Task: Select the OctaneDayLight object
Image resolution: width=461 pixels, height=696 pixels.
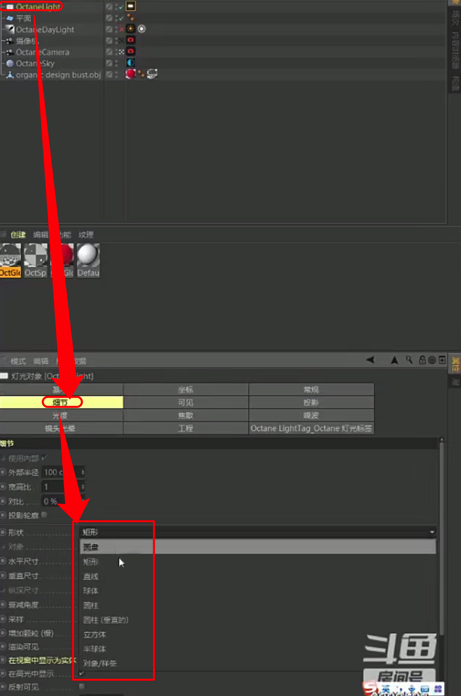Action: [45, 30]
